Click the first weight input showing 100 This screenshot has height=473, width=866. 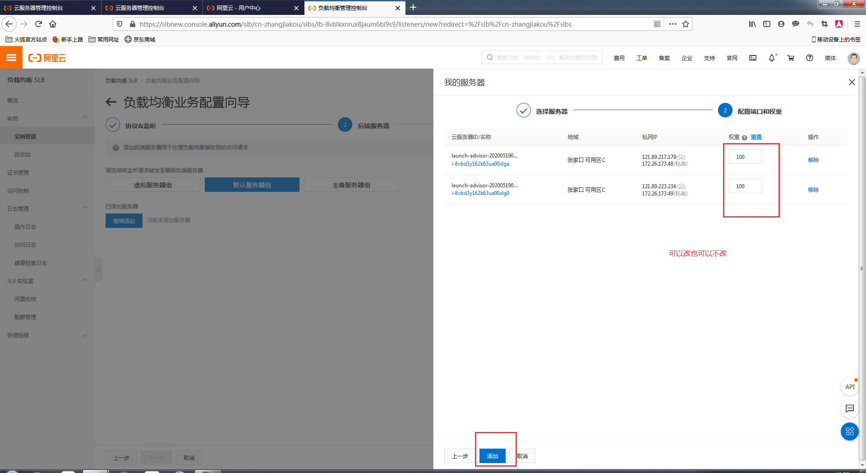click(x=745, y=157)
